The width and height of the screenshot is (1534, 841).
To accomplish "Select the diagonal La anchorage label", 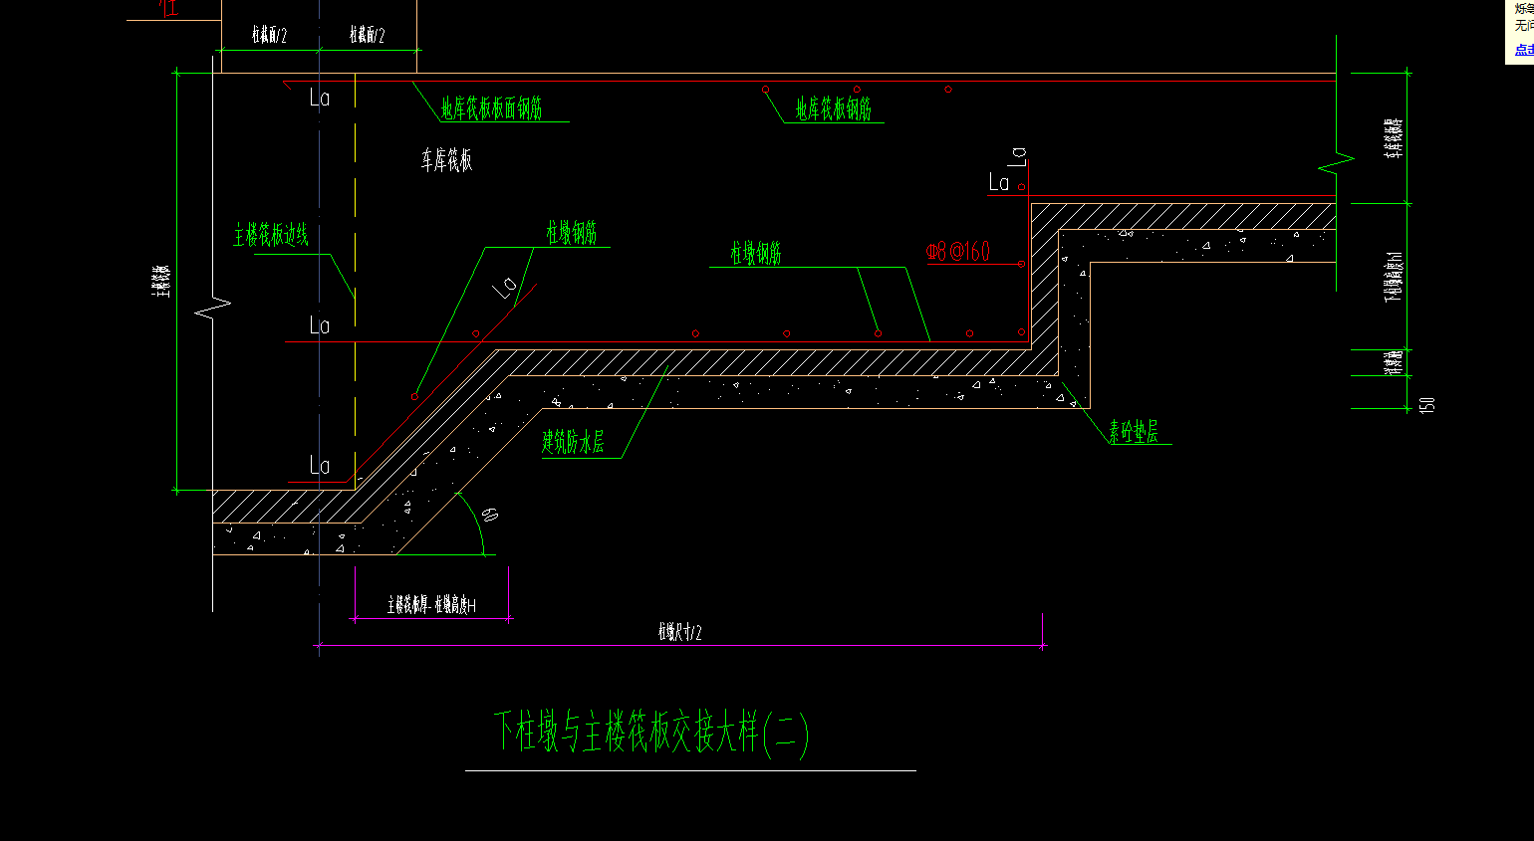I will pyautogui.click(x=505, y=289).
